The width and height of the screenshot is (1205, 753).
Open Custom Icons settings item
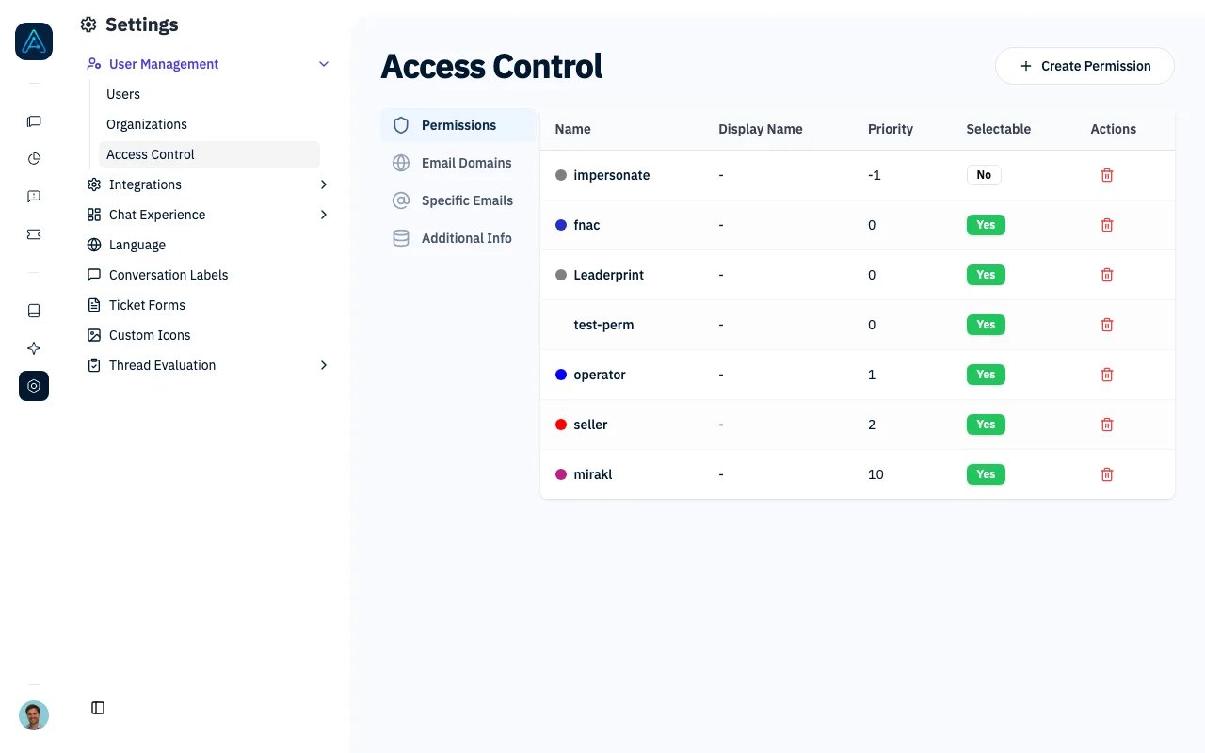pyautogui.click(x=207, y=335)
